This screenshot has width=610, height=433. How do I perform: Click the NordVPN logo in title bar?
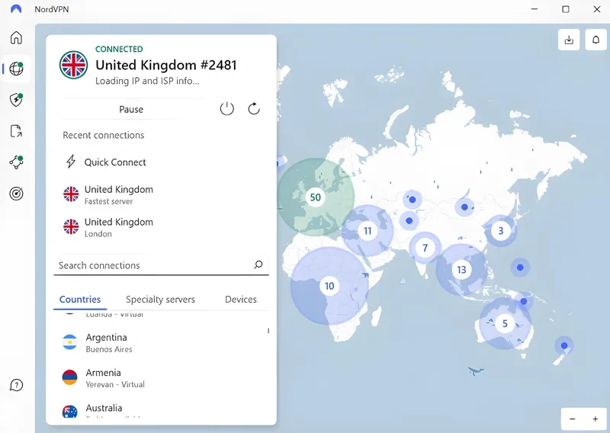16,9
